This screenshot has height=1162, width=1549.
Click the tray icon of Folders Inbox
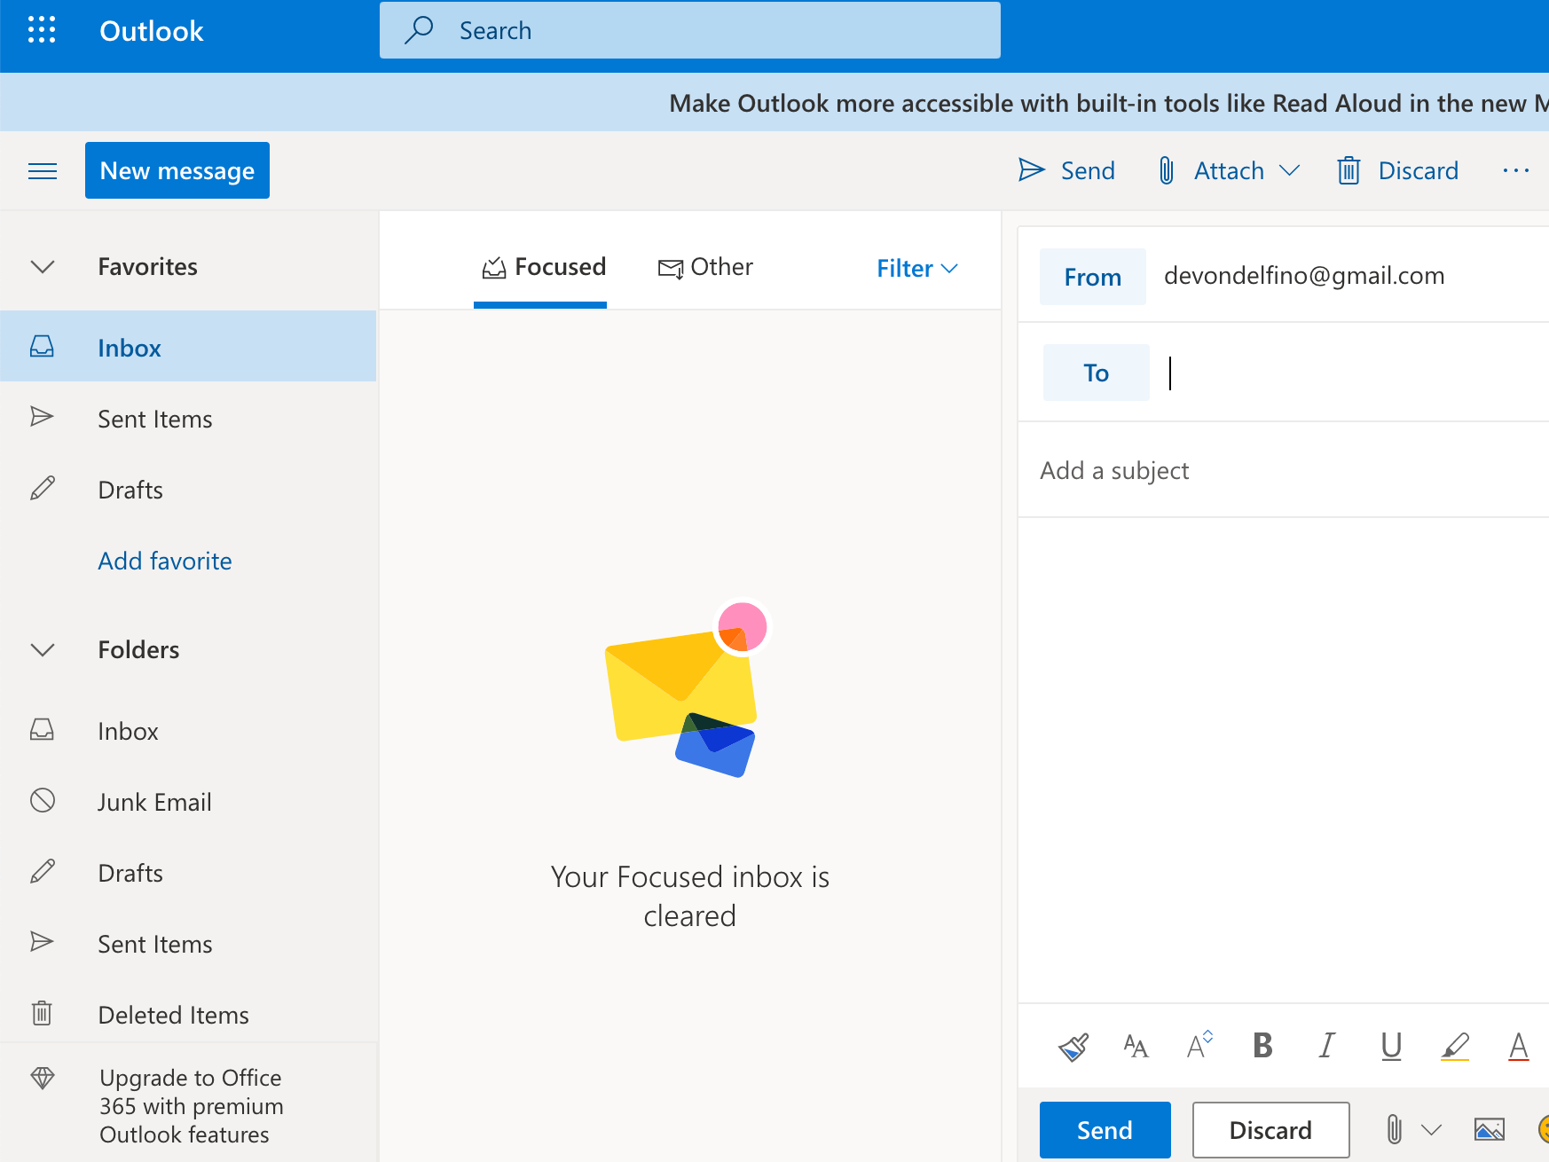(42, 729)
